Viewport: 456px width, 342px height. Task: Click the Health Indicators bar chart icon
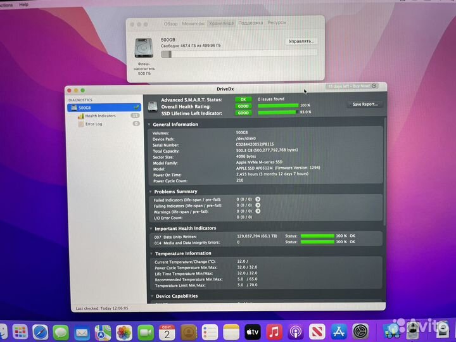[80, 116]
